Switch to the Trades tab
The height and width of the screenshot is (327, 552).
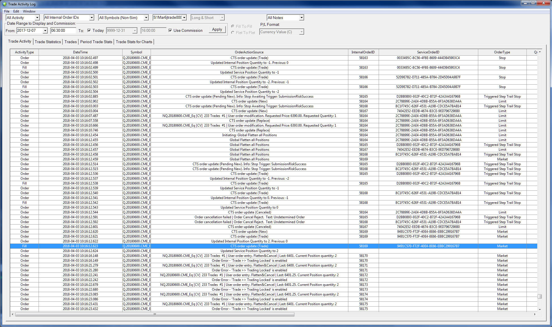pyautogui.click(x=71, y=42)
